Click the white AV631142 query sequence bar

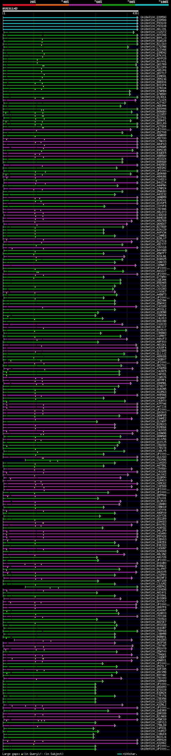tap(71, 11)
